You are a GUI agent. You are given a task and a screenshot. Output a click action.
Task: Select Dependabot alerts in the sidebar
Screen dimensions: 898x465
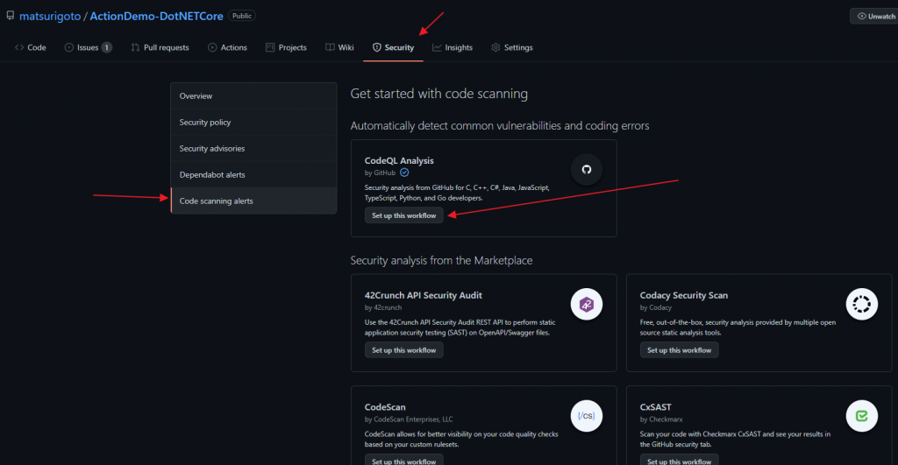click(x=253, y=174)
